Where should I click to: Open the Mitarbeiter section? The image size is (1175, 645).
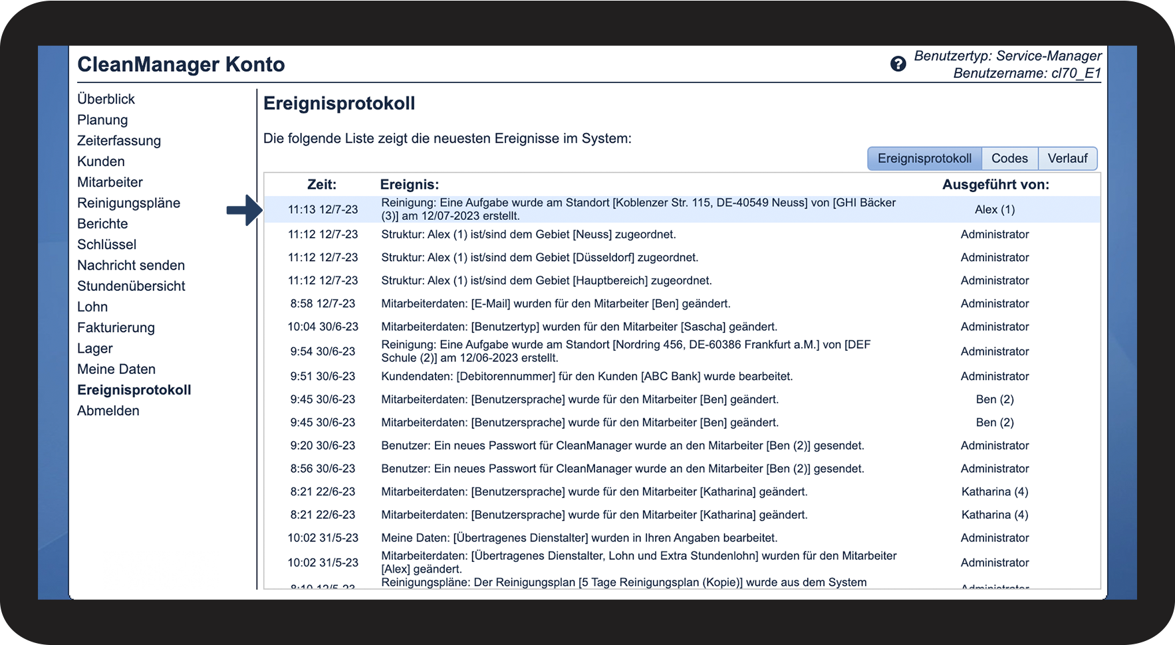110,182
